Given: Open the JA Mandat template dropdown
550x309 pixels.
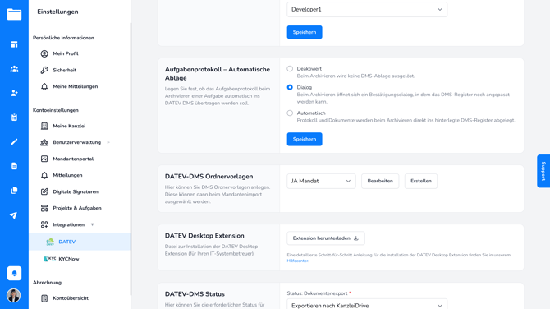Looking at the screenshot, I should click(321, 181).
